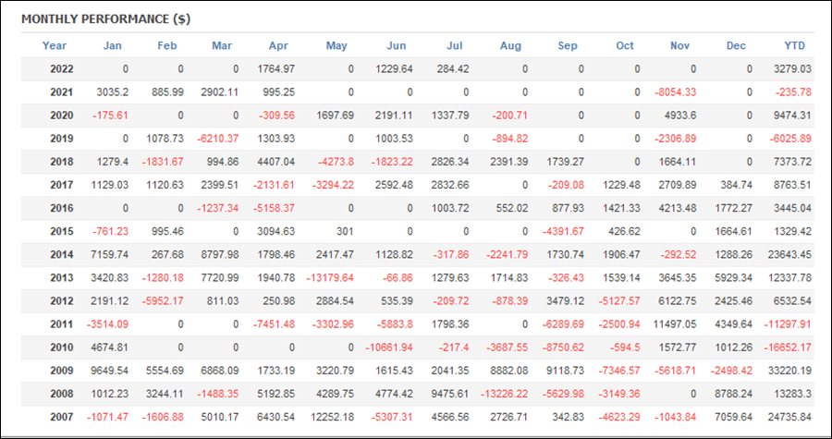832x439 pixels.
Task: Click the 2009 YTD total 33220.19
Action: pos(788,371)
